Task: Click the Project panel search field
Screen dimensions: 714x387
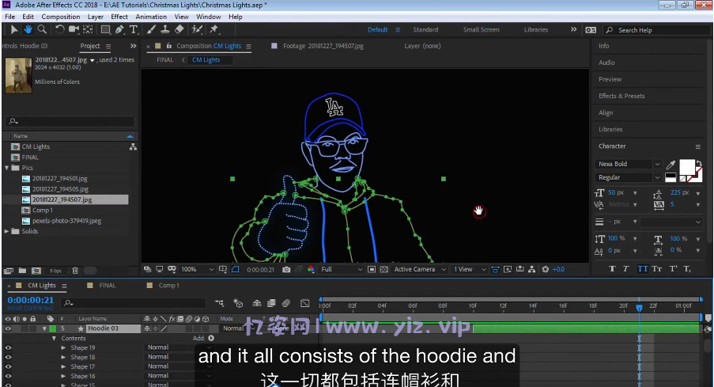Action: (x=70, y=121)
